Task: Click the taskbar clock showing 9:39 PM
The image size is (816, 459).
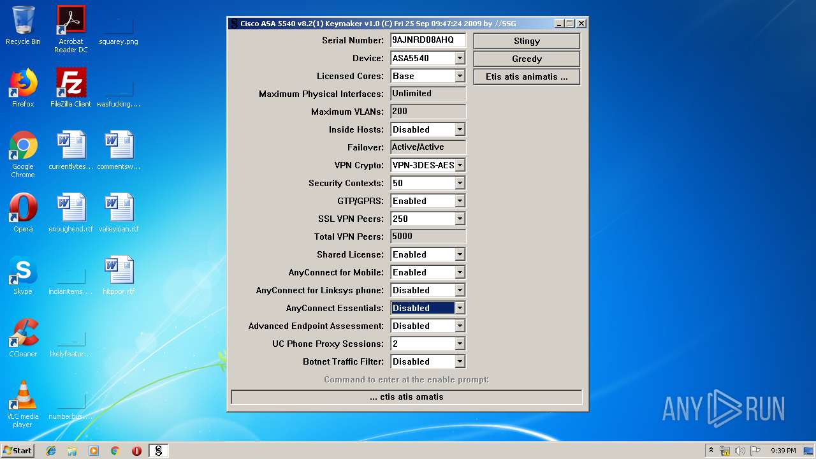Action: pos(783,451)
